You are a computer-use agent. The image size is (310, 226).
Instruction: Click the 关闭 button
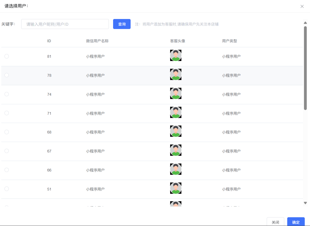(x=275, y=222)
